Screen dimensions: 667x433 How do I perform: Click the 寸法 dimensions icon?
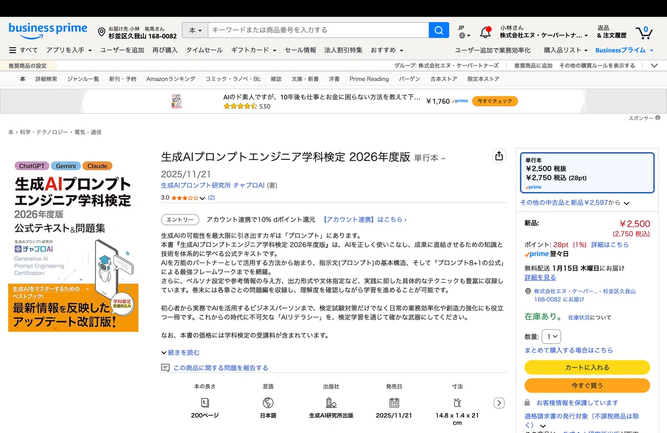pyautogui.click(x=457, y=402)
